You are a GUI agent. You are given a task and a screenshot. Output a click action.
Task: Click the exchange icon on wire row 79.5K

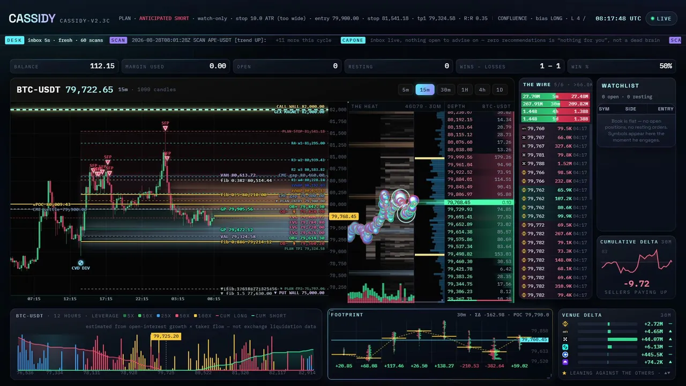[x=524, y=129]
